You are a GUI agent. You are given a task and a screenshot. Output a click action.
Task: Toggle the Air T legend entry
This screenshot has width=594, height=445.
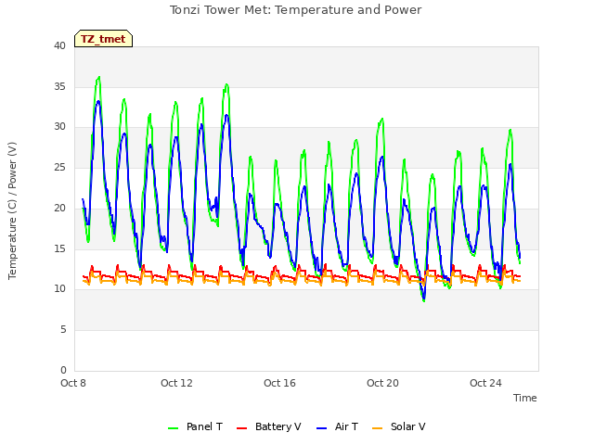[x=337, y=426]
